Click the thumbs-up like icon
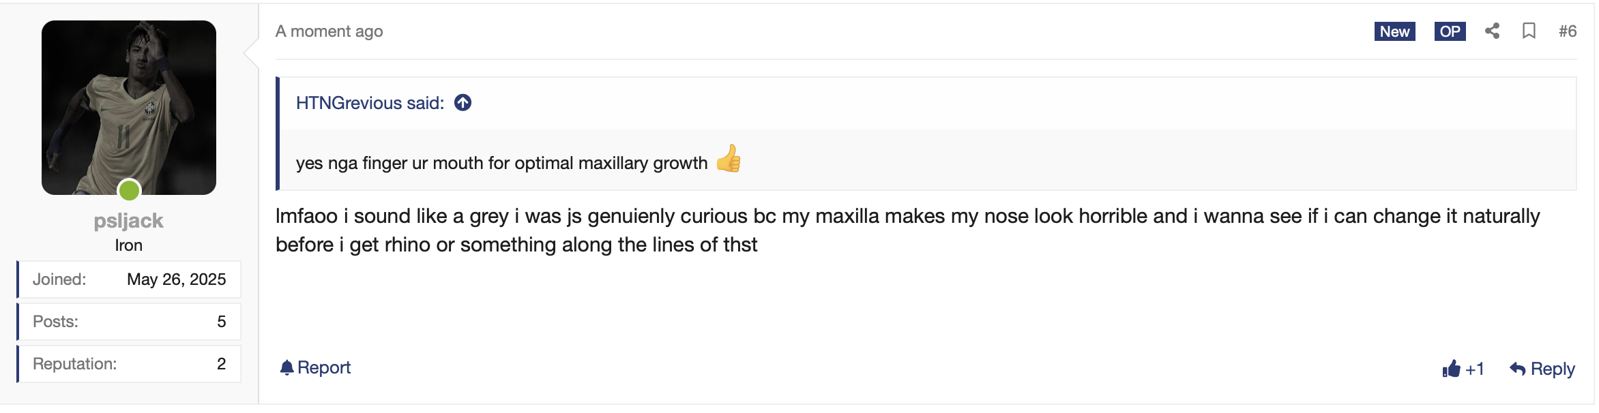The width and height of the screenshot is (1599, 413). pos(1451,369)
